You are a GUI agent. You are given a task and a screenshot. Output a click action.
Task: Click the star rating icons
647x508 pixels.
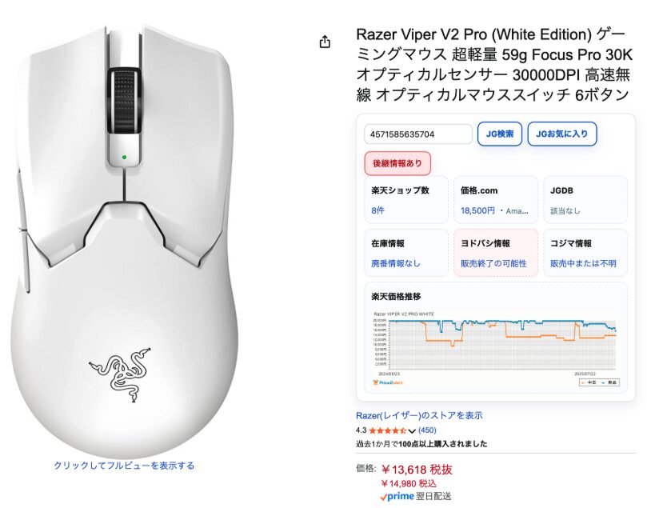coord(387,430)
